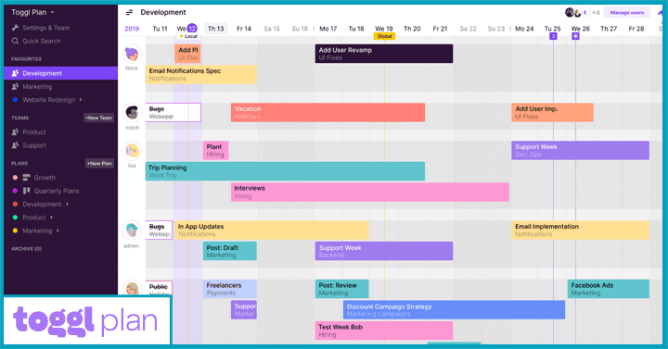Open the Email Implementation task

pyautogui.click(x=580, y=230)
